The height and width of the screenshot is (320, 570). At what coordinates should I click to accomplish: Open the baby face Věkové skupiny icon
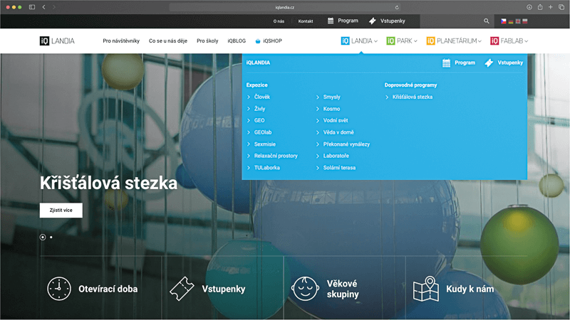pos(304,289)
